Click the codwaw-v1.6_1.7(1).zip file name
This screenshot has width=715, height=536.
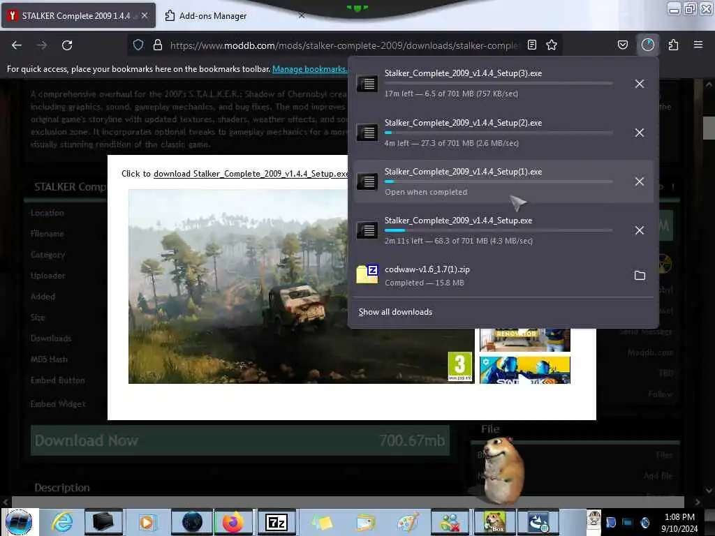tap(427, 269)
